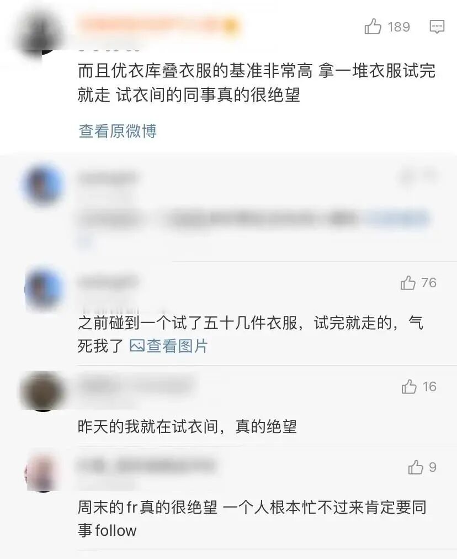Open avatar of the 76-like commenter
The height and width of the screenshot is (559, 457).
click(x=44, y=289)
